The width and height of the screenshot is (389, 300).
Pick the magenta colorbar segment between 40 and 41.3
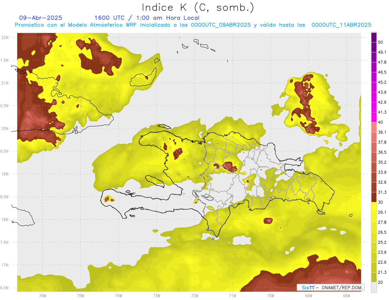click(374, 117)
